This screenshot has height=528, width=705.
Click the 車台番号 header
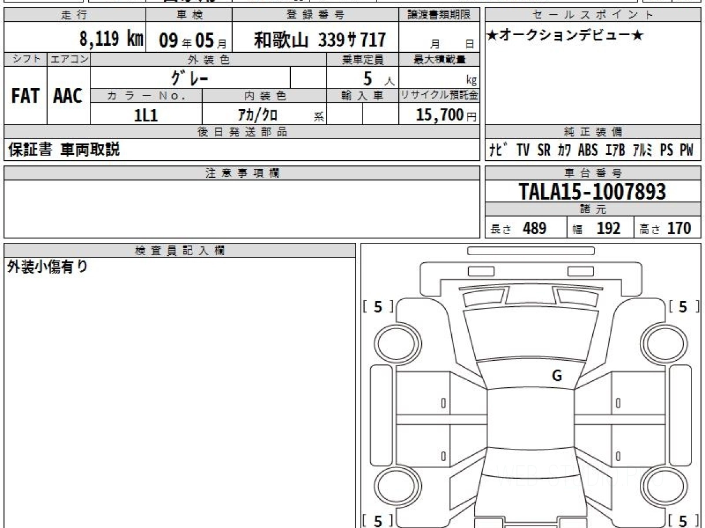593,173
